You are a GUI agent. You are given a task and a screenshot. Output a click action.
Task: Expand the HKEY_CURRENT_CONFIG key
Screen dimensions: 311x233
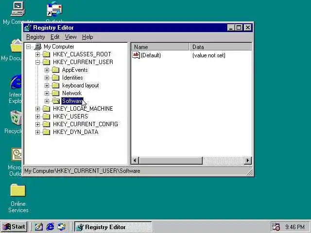click(37, 124)
